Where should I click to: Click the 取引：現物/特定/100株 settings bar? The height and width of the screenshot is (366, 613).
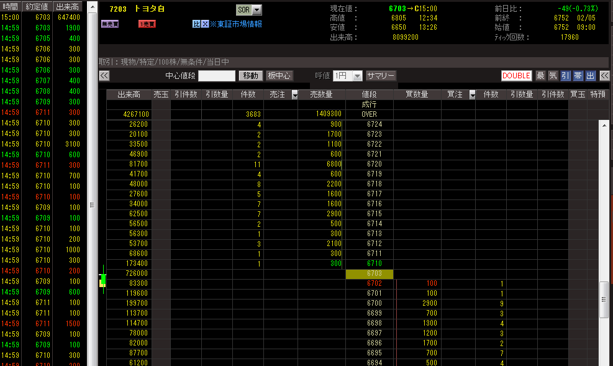[x=353, y=62]
